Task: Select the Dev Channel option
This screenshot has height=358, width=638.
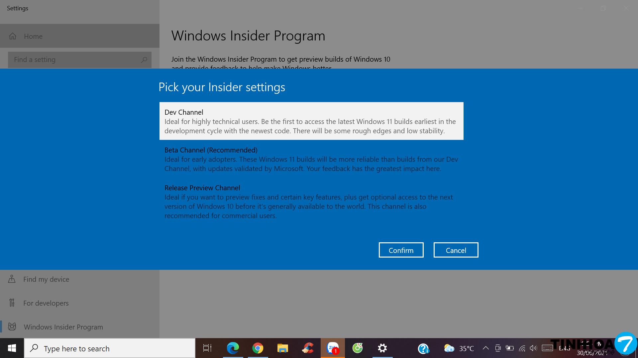Action: click(311, 121)
